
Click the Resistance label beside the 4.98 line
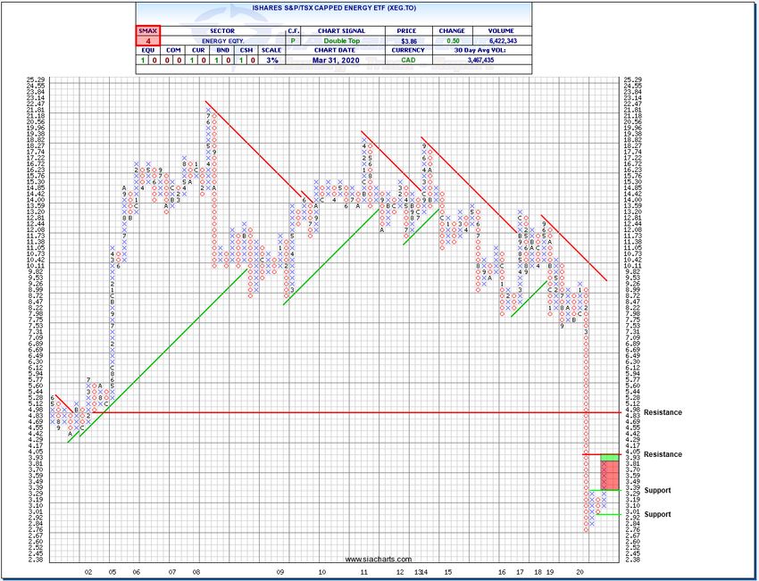point(663,412)
